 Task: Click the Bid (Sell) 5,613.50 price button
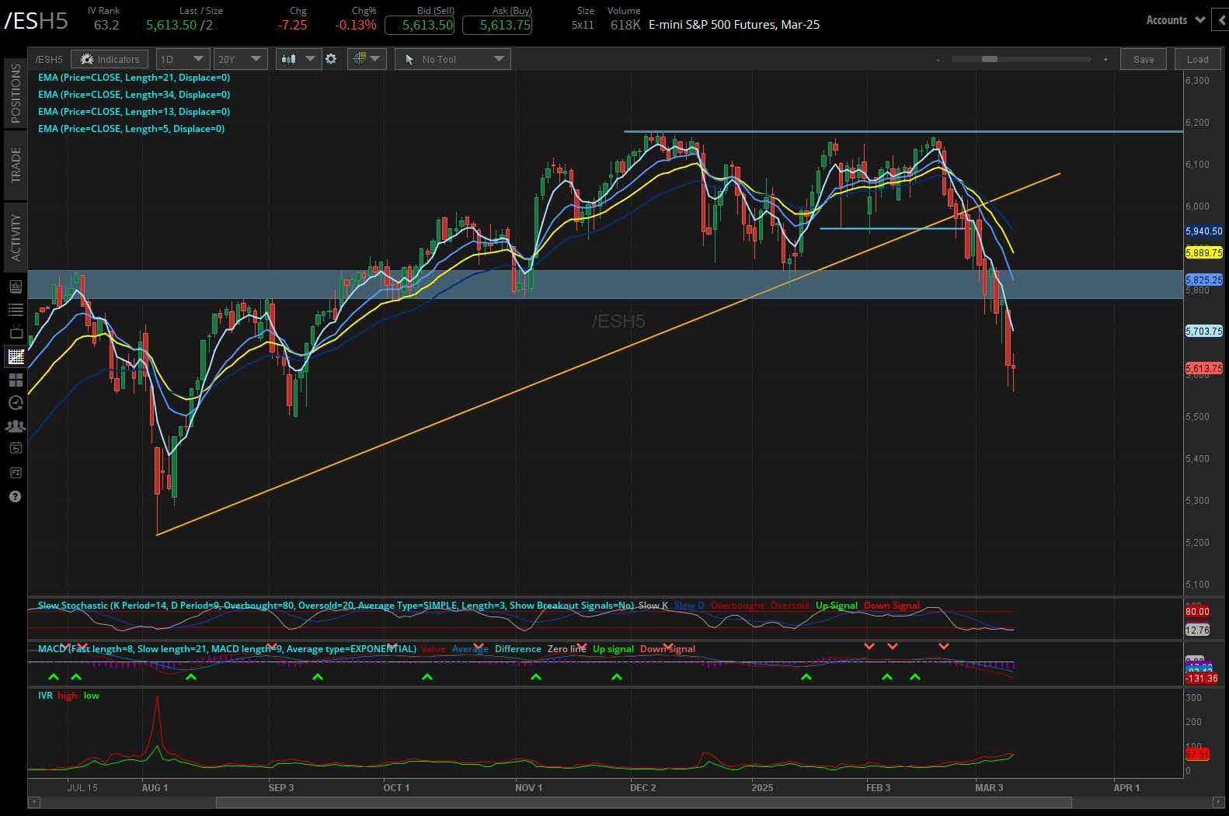pos(420,25)
